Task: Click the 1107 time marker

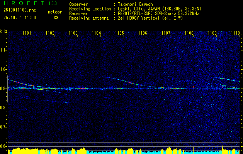Action: pos(166,33)
